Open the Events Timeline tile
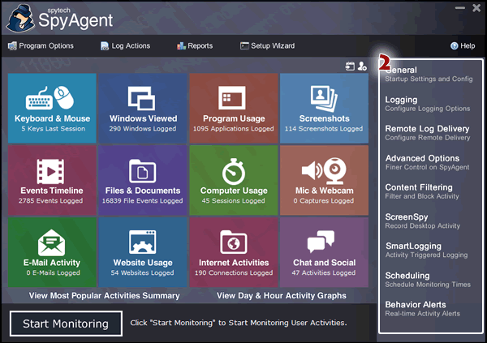 click(52, 180)
